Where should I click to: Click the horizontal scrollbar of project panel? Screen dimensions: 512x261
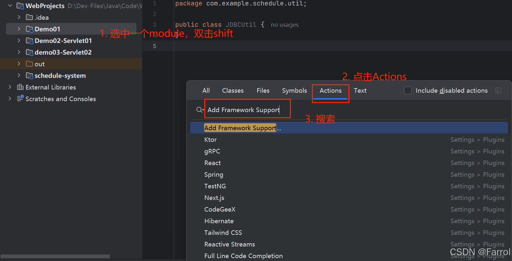[55, 256]
